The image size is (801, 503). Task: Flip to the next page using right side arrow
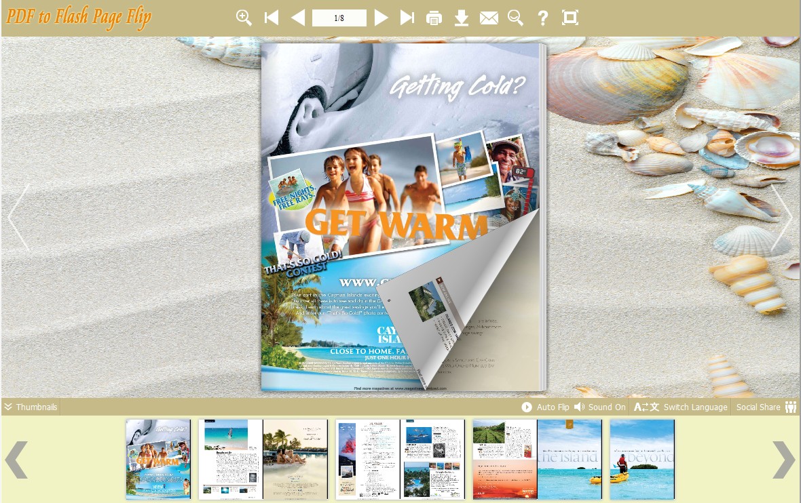[x=781, y=218]
